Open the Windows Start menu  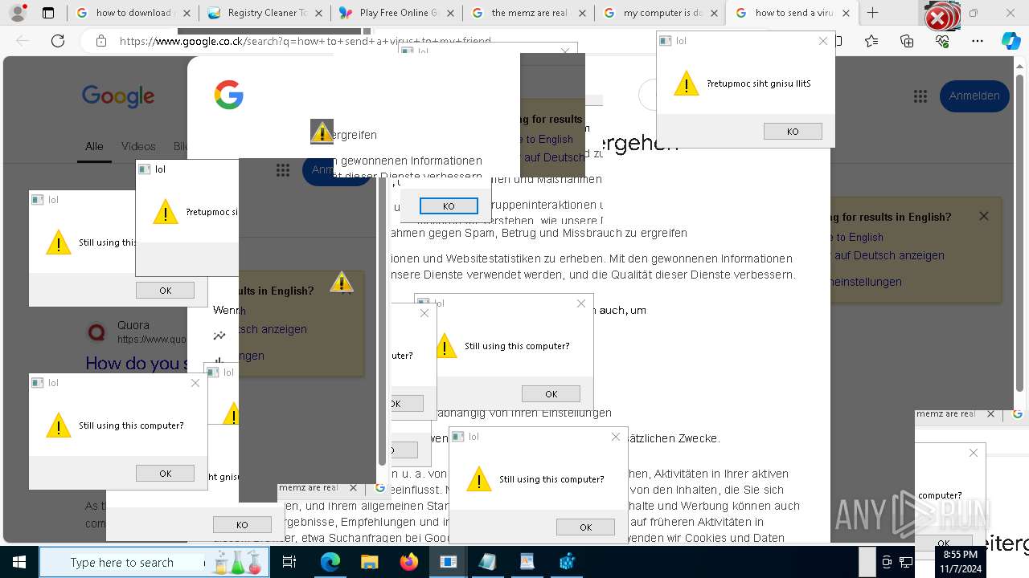[18, 562]
